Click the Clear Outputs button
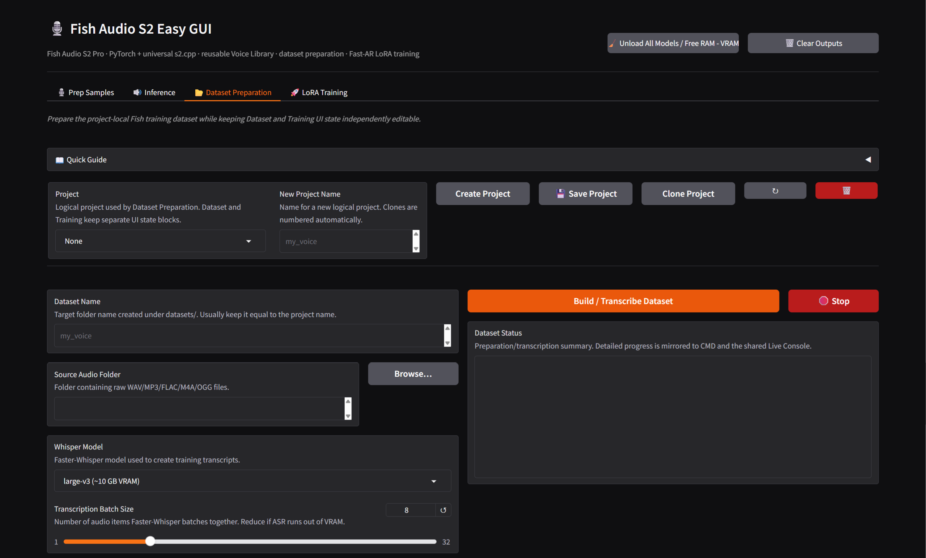Screen dimensions: 926x558 click(813, 43)
